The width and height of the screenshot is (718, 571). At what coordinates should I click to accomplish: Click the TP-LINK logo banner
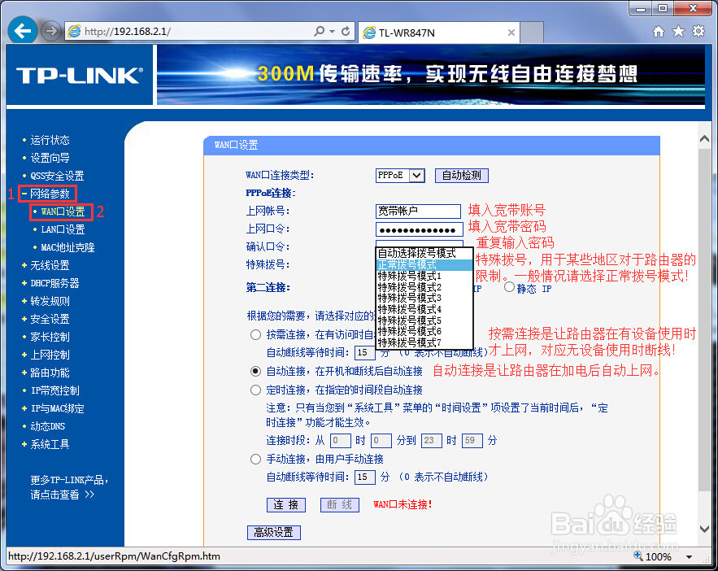click(77, 75)
